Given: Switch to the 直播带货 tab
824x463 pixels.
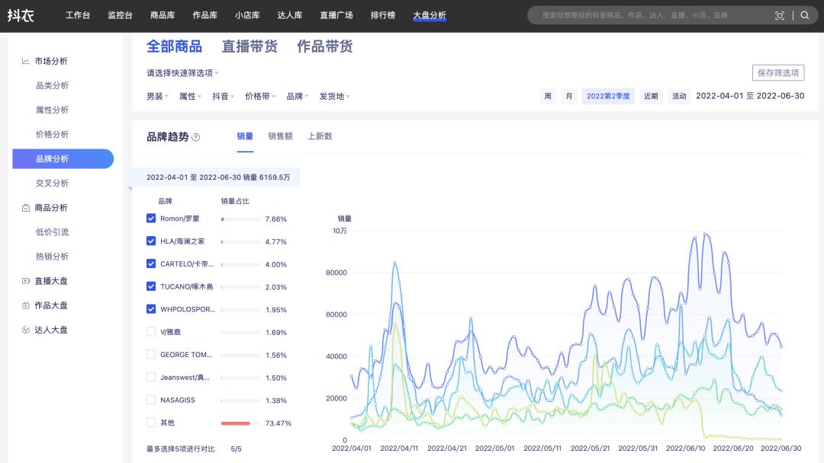Looking at the screenshot, I should click(x=249, y=46).
